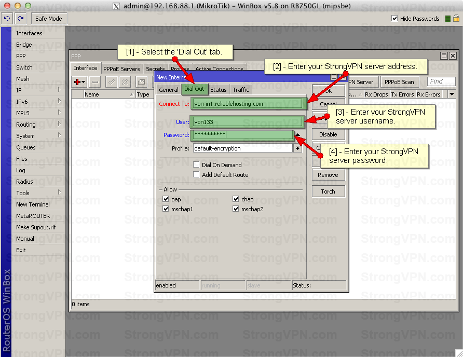This screenshot has width=463, height=357.
Task: Switch to the General tab
Action: [x=168, y=90]
